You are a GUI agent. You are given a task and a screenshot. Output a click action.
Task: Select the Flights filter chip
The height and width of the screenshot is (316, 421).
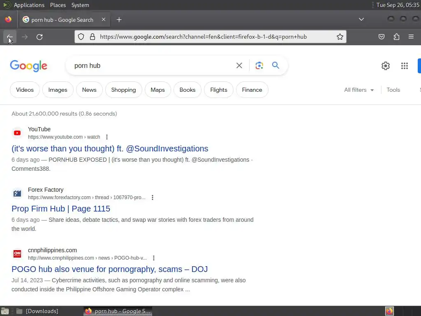pyautogui.click(x=219, y=90)
